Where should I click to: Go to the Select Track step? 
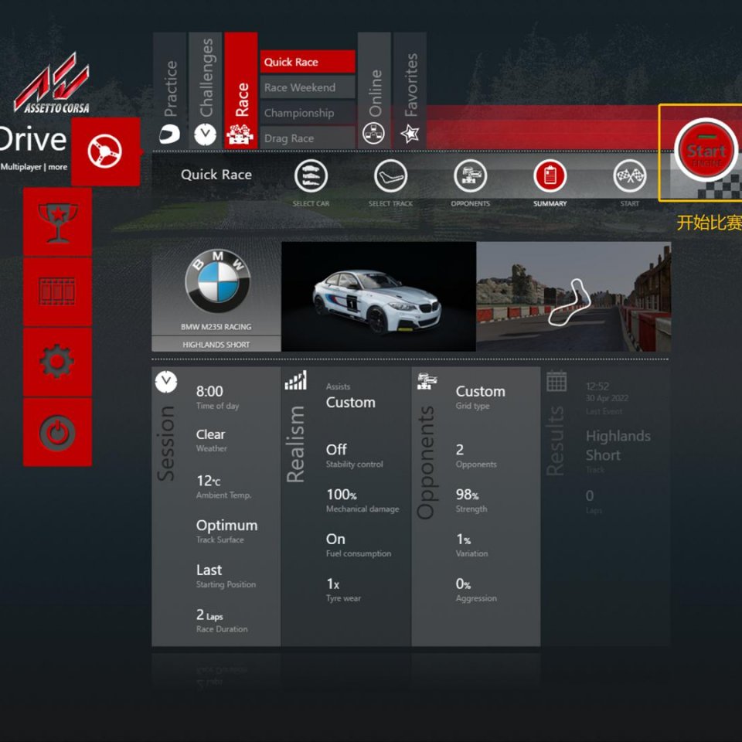coord(390,176)
